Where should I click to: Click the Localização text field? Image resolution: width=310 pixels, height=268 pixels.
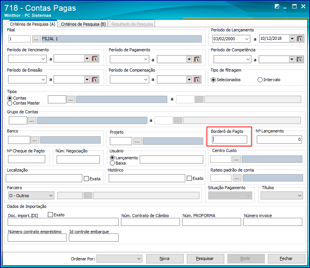(44, 178)
